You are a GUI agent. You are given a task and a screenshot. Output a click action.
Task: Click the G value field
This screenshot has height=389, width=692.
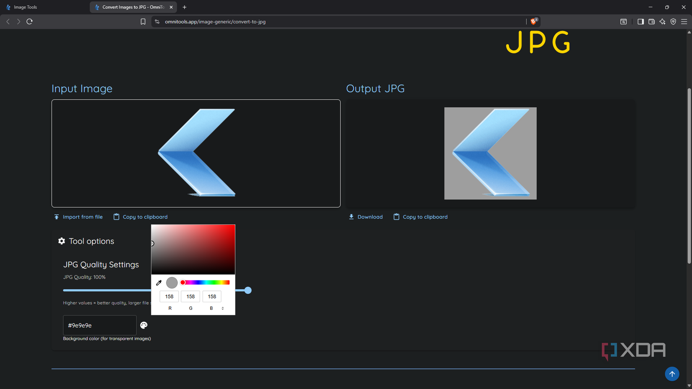click(190, 296)
